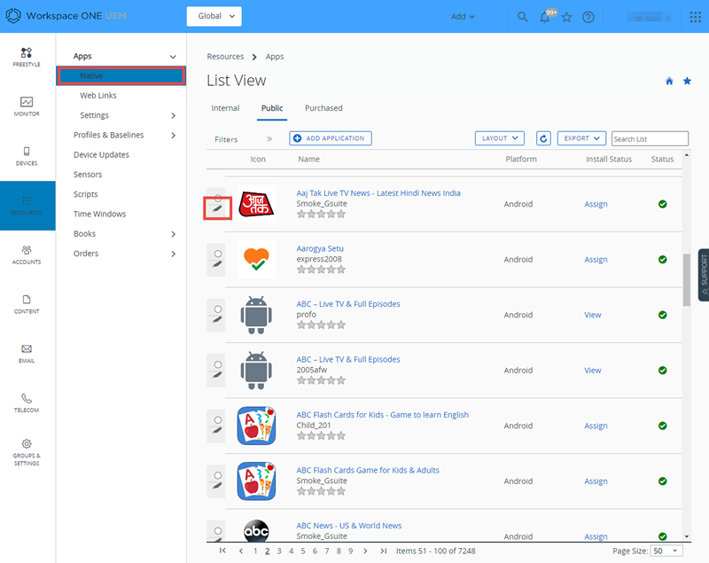This screenshot has height=563, width=709.
Task: Select radio for ABC Flash Cards Game Adults
Action: [218, 475]
